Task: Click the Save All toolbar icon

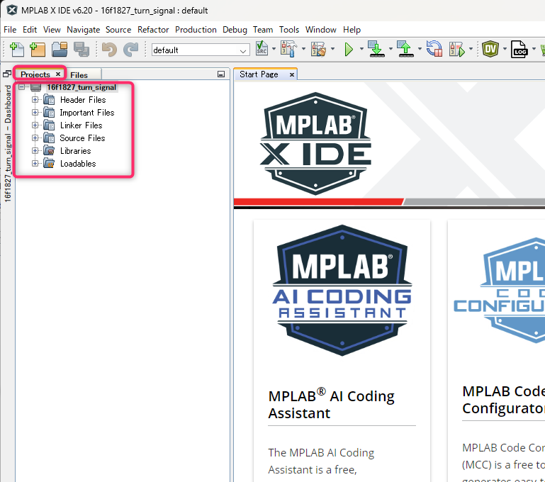Action: point(82,50)
